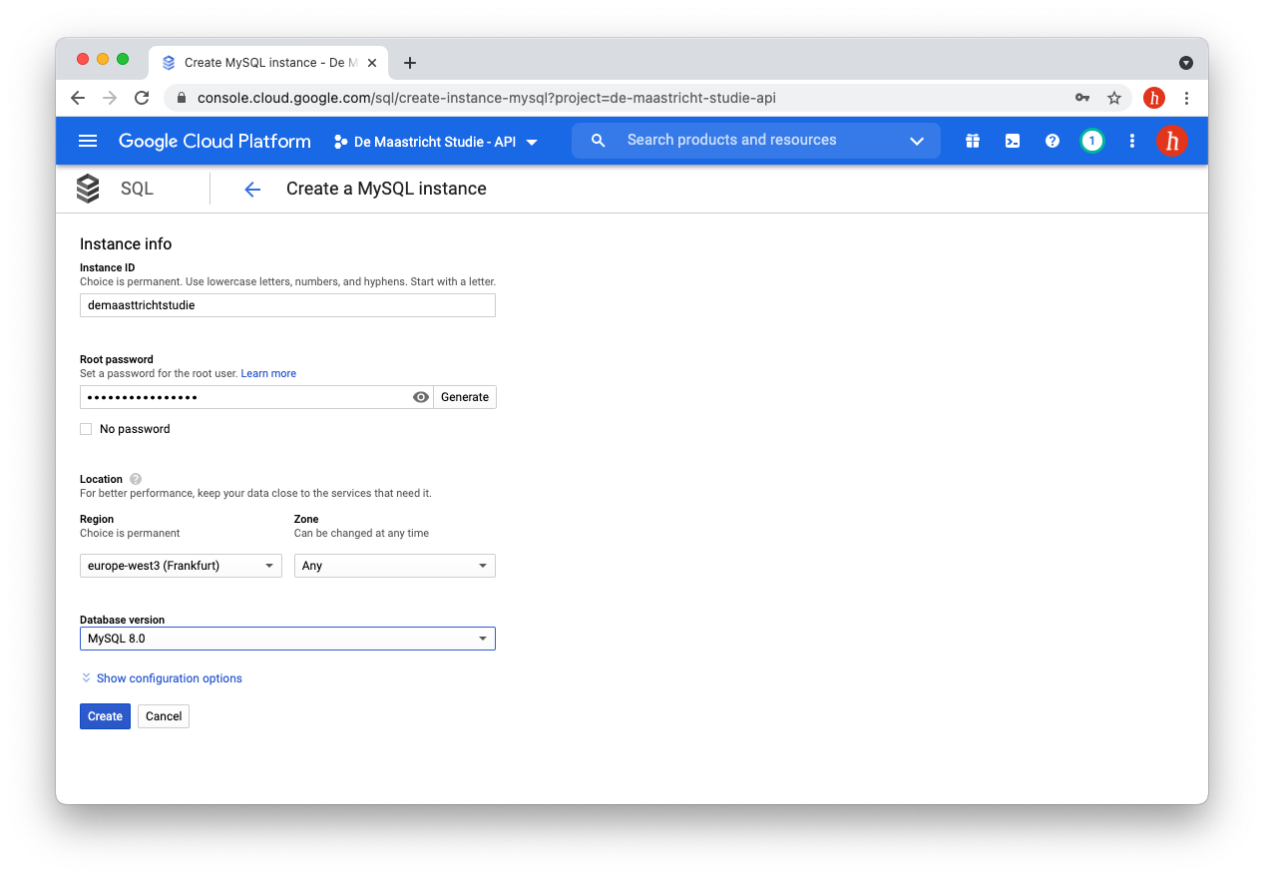Open the help question mark icon
Screen dimensions: 1264x878
(x=1052, y=141)
